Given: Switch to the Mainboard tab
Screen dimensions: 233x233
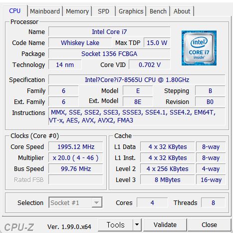Looking at the screenshot, I should [x=45, y=11].
